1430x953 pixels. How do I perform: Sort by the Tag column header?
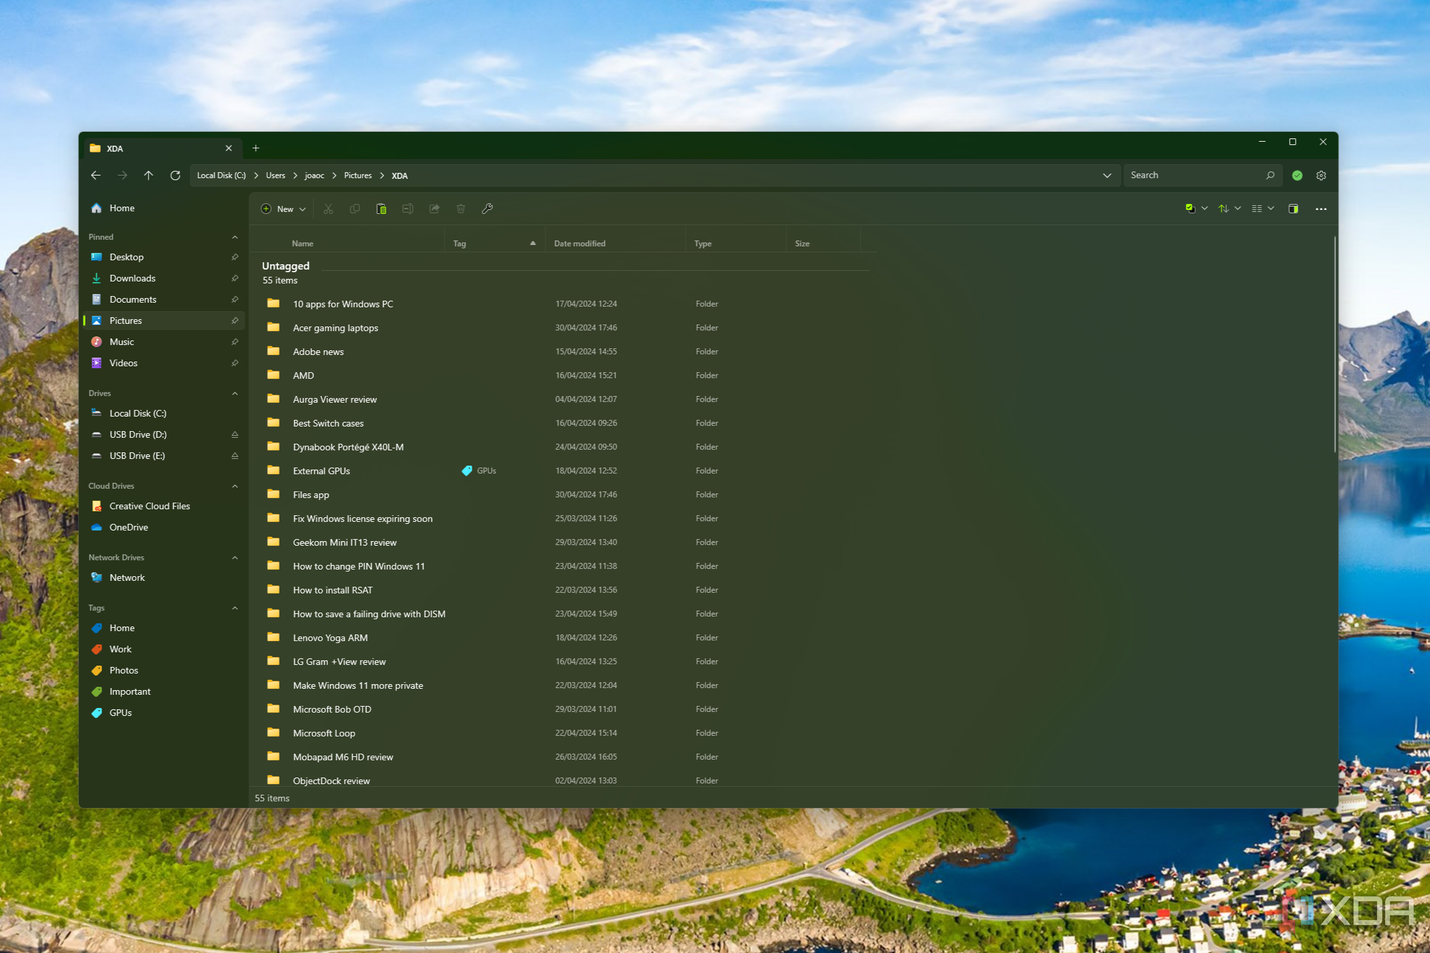[x=494, y=244]
